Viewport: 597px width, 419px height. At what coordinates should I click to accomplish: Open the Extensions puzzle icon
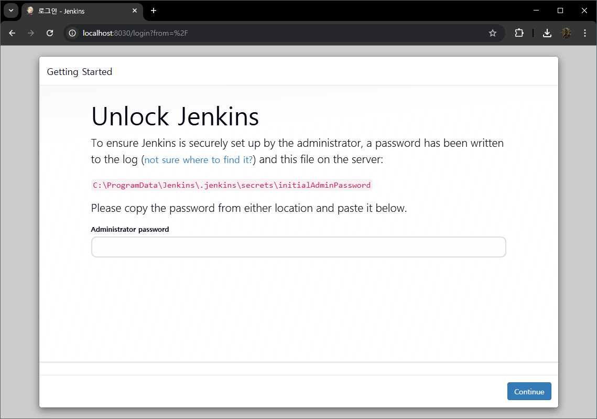click(519, 33)
